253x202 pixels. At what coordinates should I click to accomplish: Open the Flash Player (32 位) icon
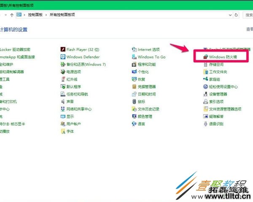click(x=63, y=49)
